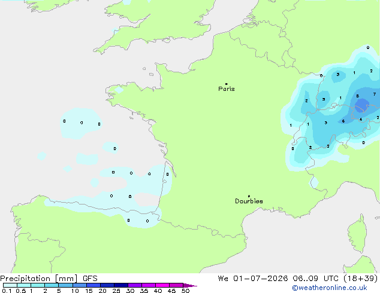
Task: Pick the 1–2 mm legend swatch
Action: (38, 285)
